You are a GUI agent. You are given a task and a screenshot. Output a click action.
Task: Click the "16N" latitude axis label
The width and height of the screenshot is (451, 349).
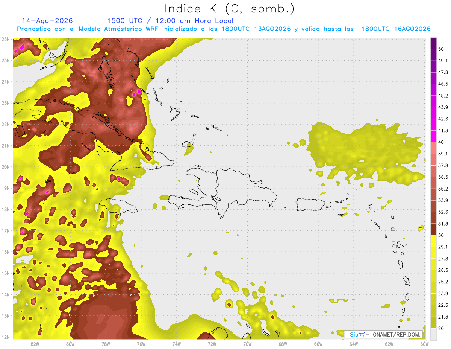(6, 252)
